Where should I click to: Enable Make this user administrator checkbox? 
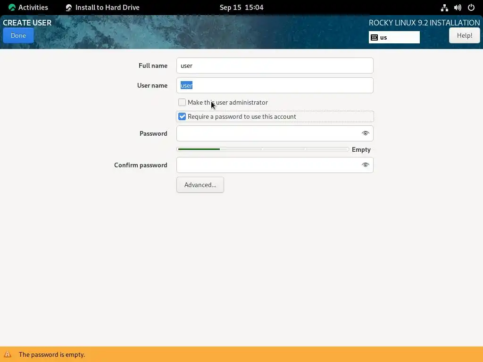[x=182, y=102]
